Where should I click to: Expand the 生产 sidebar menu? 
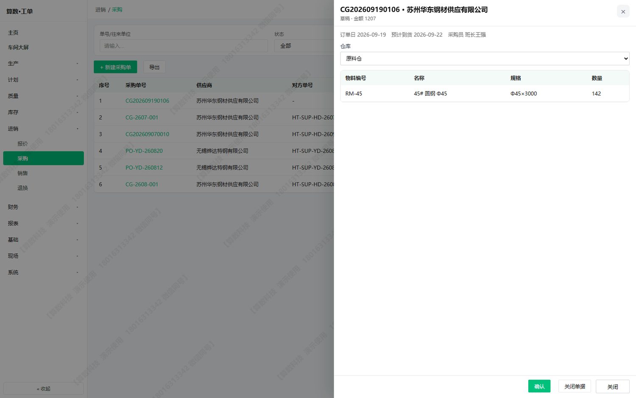pos(43,64)
